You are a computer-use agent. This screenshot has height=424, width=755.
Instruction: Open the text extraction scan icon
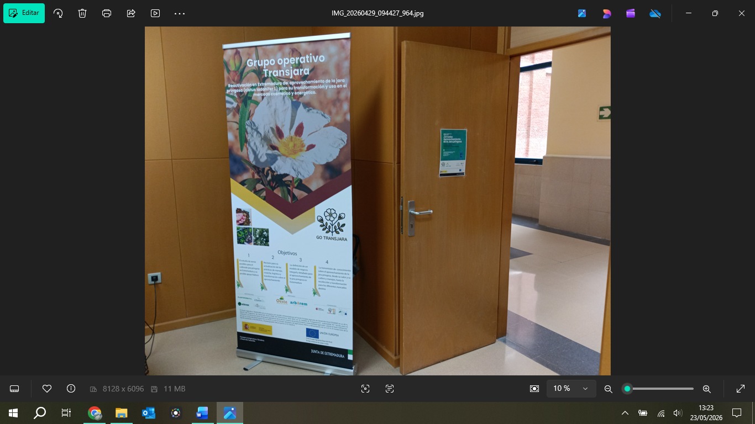coord(390,389)
